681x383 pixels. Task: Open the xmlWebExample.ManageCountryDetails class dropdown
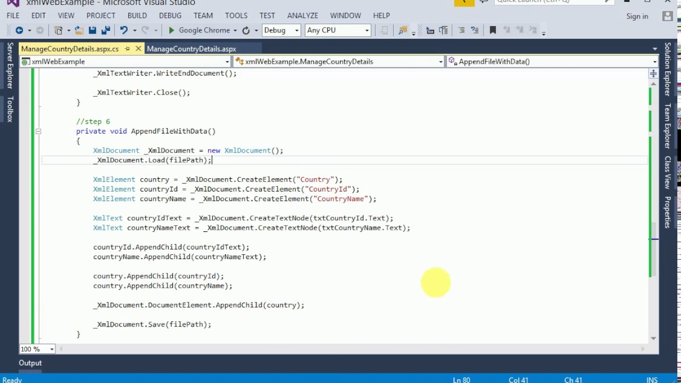click(x=339, y=62)
